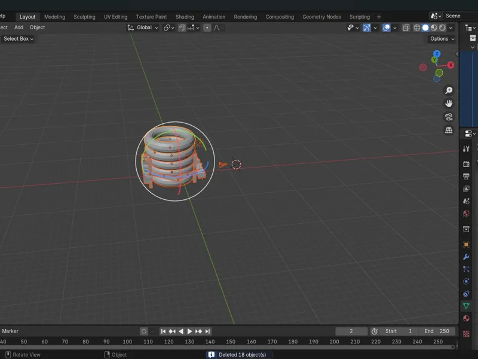Open the Object Data properties tab
478x359 pixels.
(466, 306)
